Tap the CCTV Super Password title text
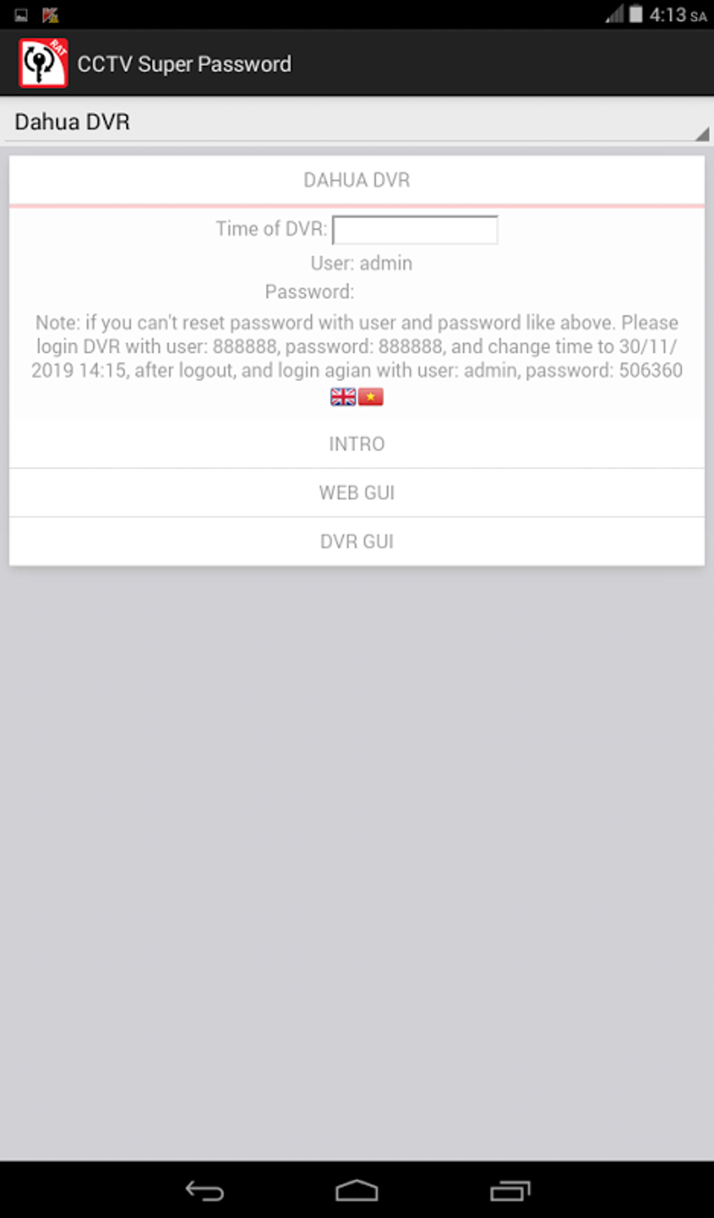 [x=184, y=64]
